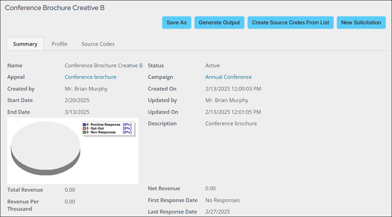Click the blue Positive Response legend swatch
Viewport: 392px width, 217px height.
pos(85,125)
